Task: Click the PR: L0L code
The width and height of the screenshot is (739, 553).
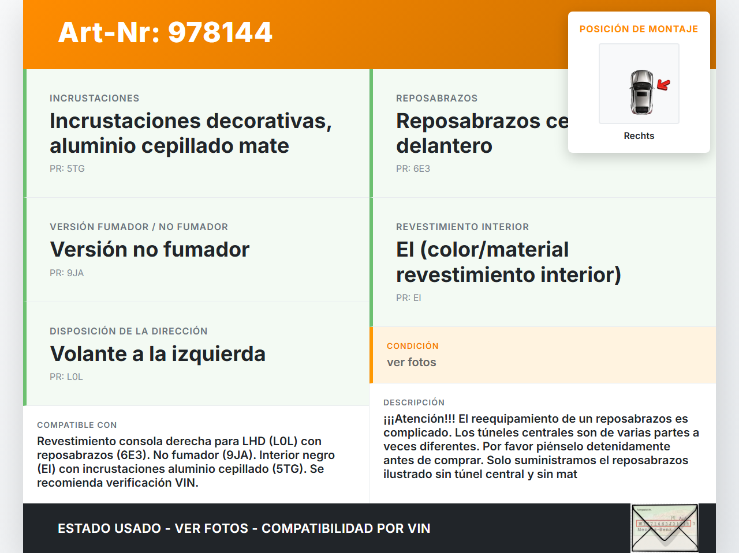Action: (x=66, y=377)
